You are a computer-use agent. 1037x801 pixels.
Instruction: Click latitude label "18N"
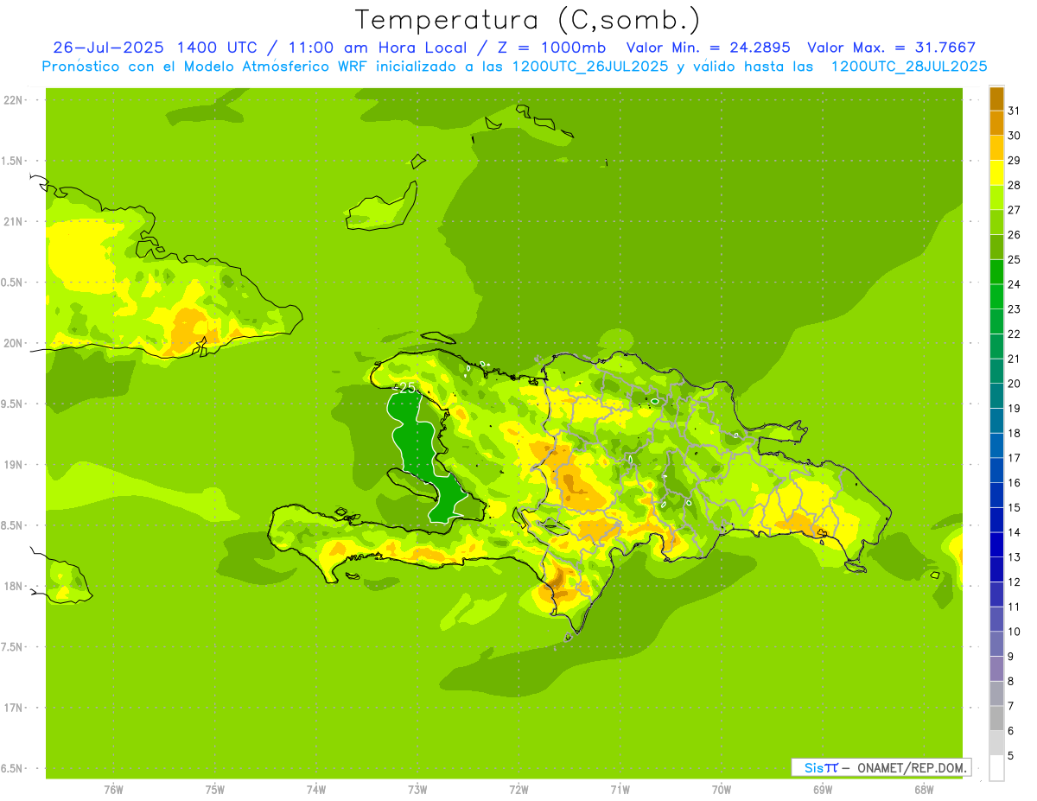pos(12,586)
